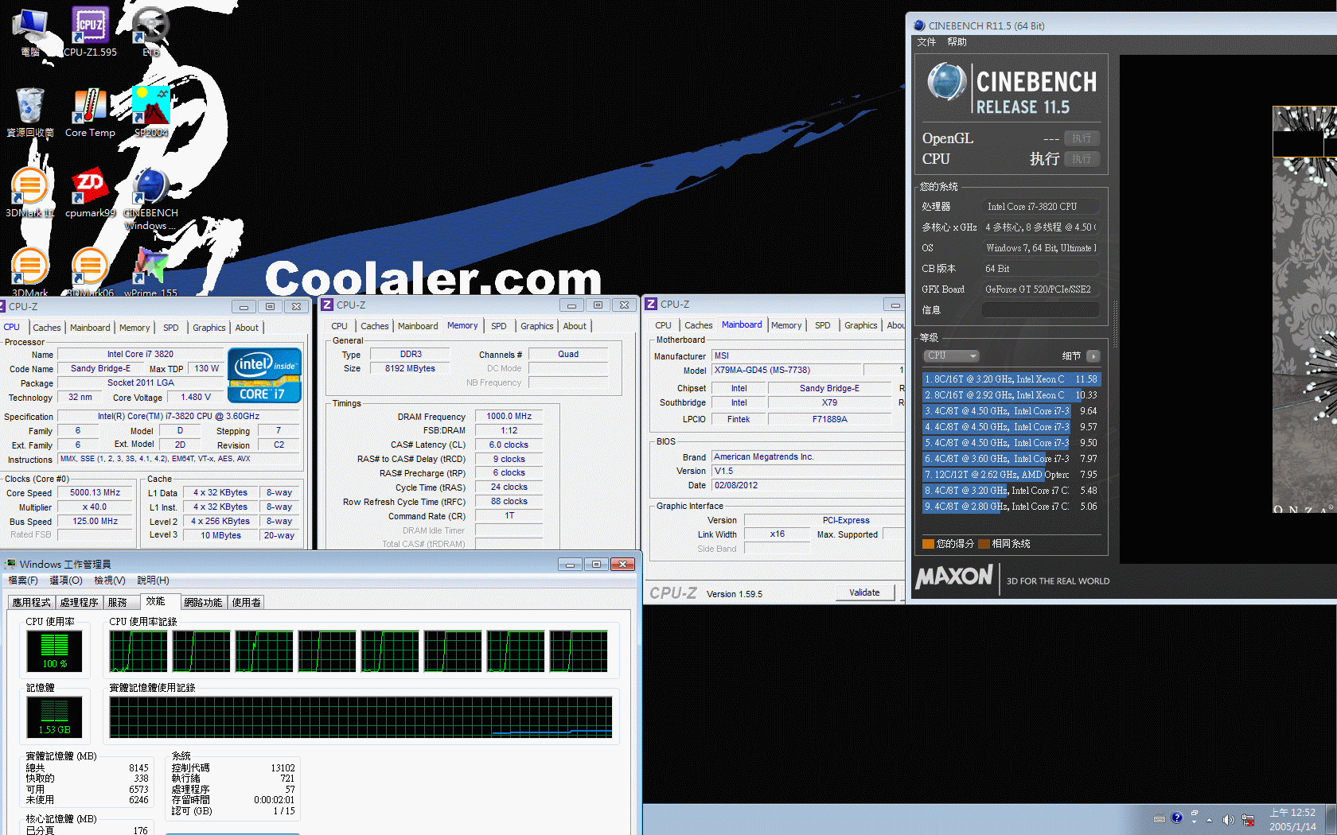Viewport: 1337px width, 835px height.
Task: Open the 帮助 menu in CINEBENCH
Action: (957, 42)
